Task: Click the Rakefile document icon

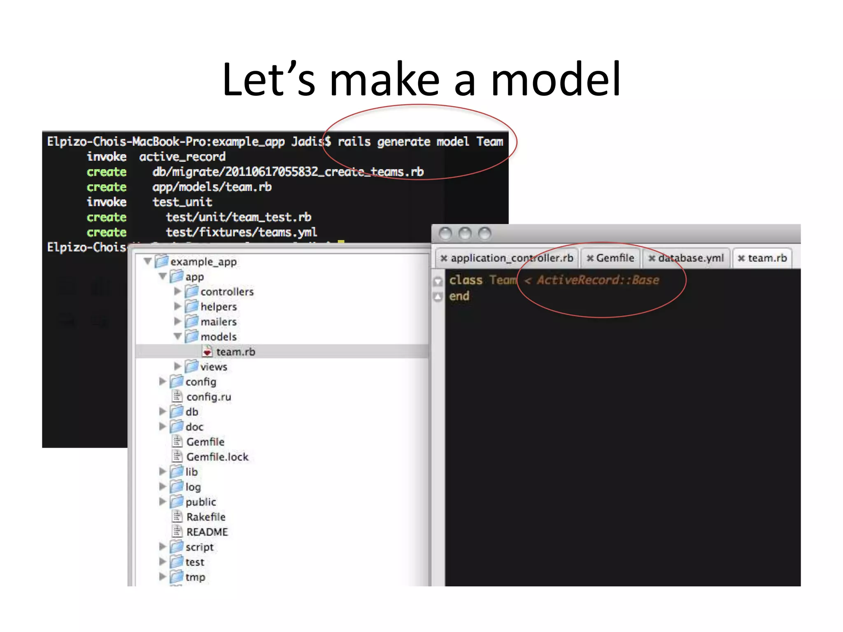Action: click(177, 516)
